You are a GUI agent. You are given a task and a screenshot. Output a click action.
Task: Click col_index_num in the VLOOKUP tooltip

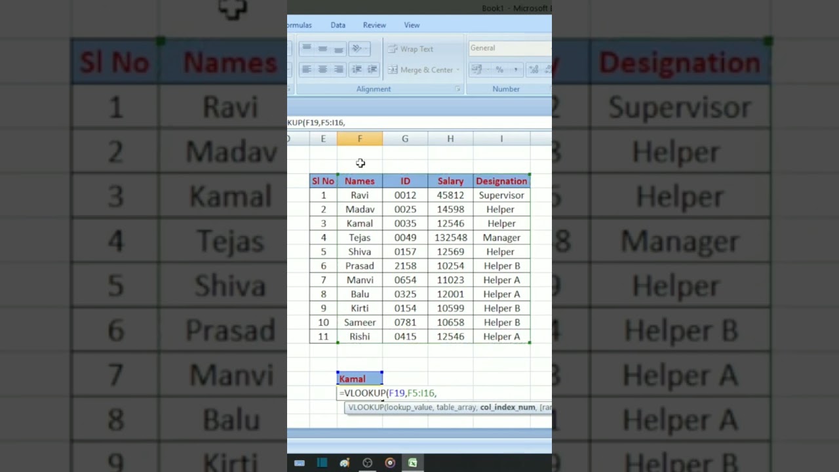507,407
